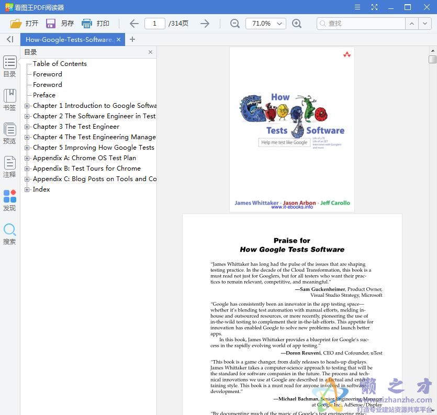This screenshot has height=415, width=437.
Task: Find next match with down chevron
Action: (425, 24)
